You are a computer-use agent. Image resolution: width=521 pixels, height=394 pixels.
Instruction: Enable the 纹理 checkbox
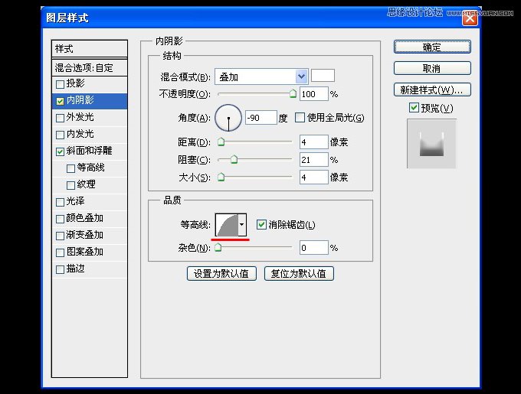[70, 185]
